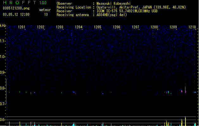Image resolution: width=199 pixels, height=126 pixels.
Task: Click the 1.0 kHz frequency label
Action: (3, 57)
